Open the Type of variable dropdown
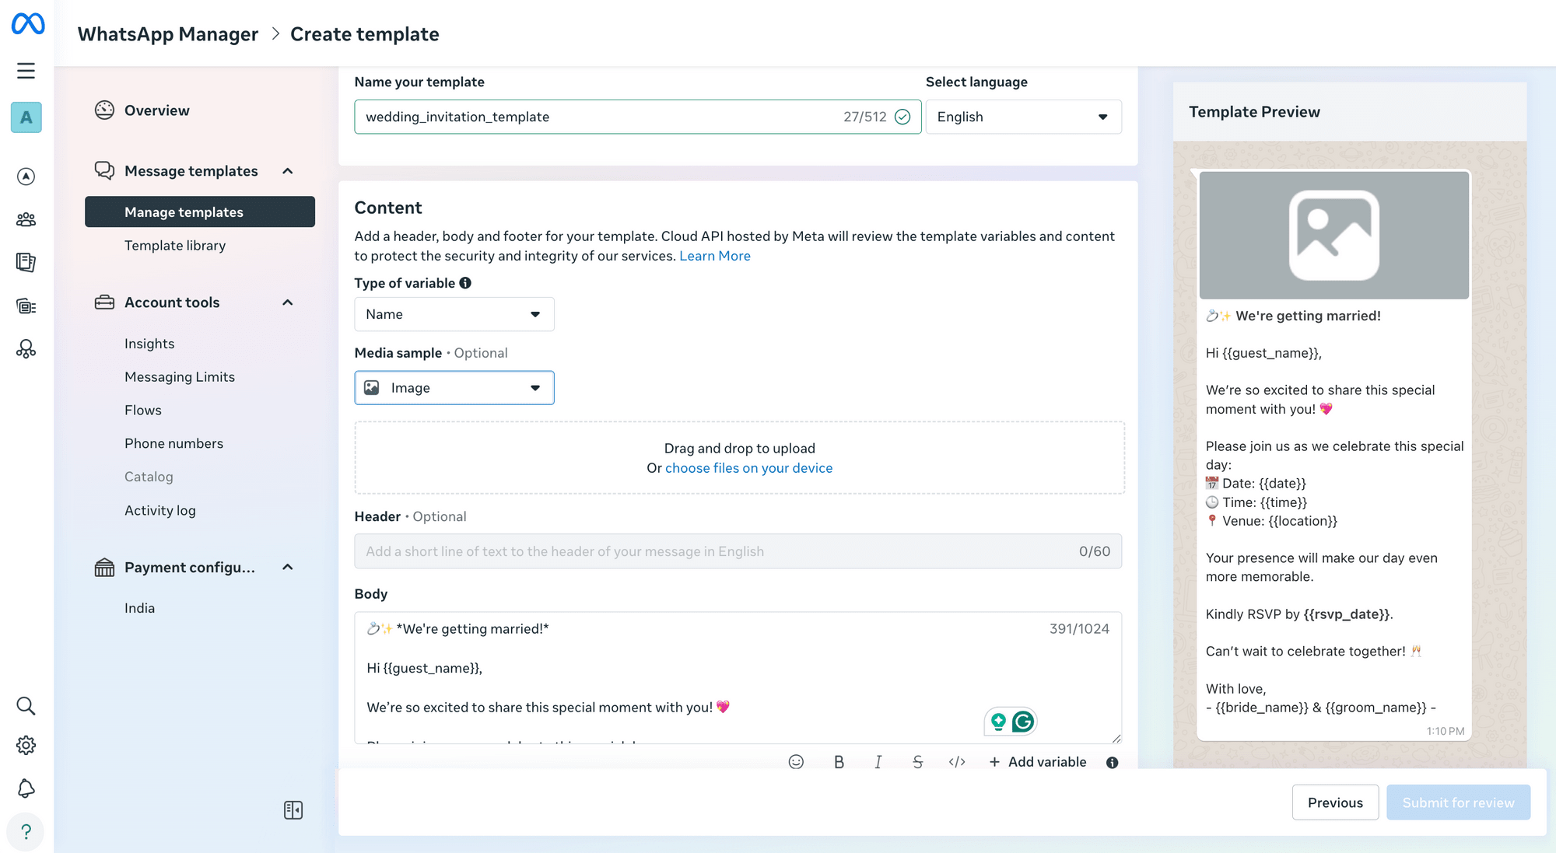 click(454, 314)
